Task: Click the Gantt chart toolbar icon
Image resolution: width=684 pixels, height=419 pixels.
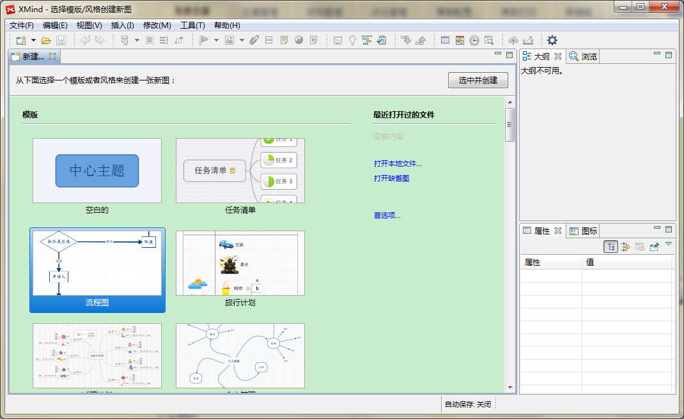Action: 367,40
